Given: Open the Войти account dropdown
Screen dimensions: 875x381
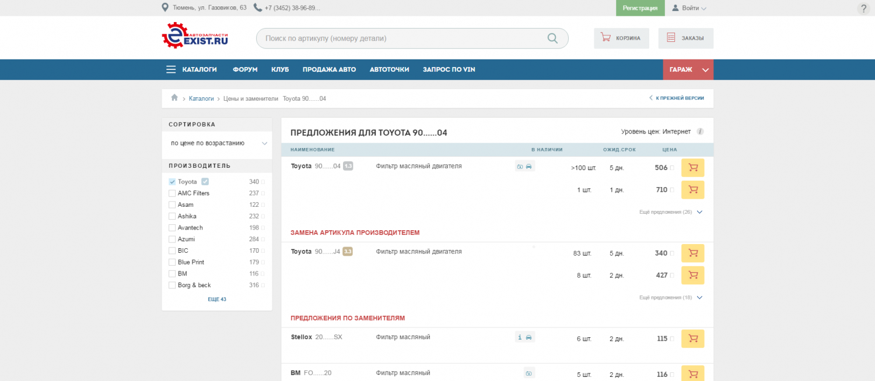Looking at the screenshot, I should (689, 8).
